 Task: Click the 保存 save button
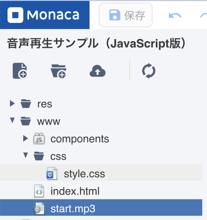125,15
